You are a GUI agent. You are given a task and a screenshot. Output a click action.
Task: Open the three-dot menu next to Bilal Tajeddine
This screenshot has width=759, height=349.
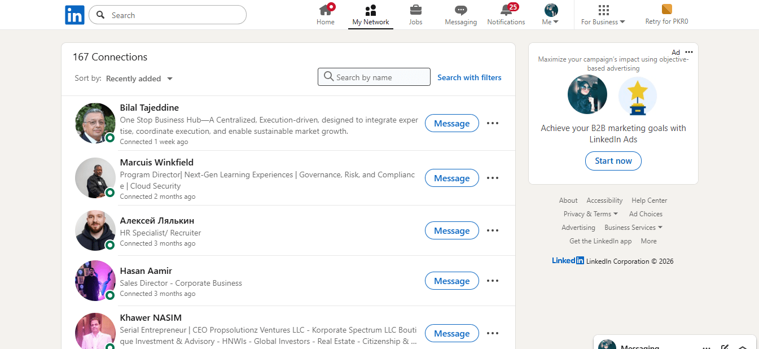492,123
